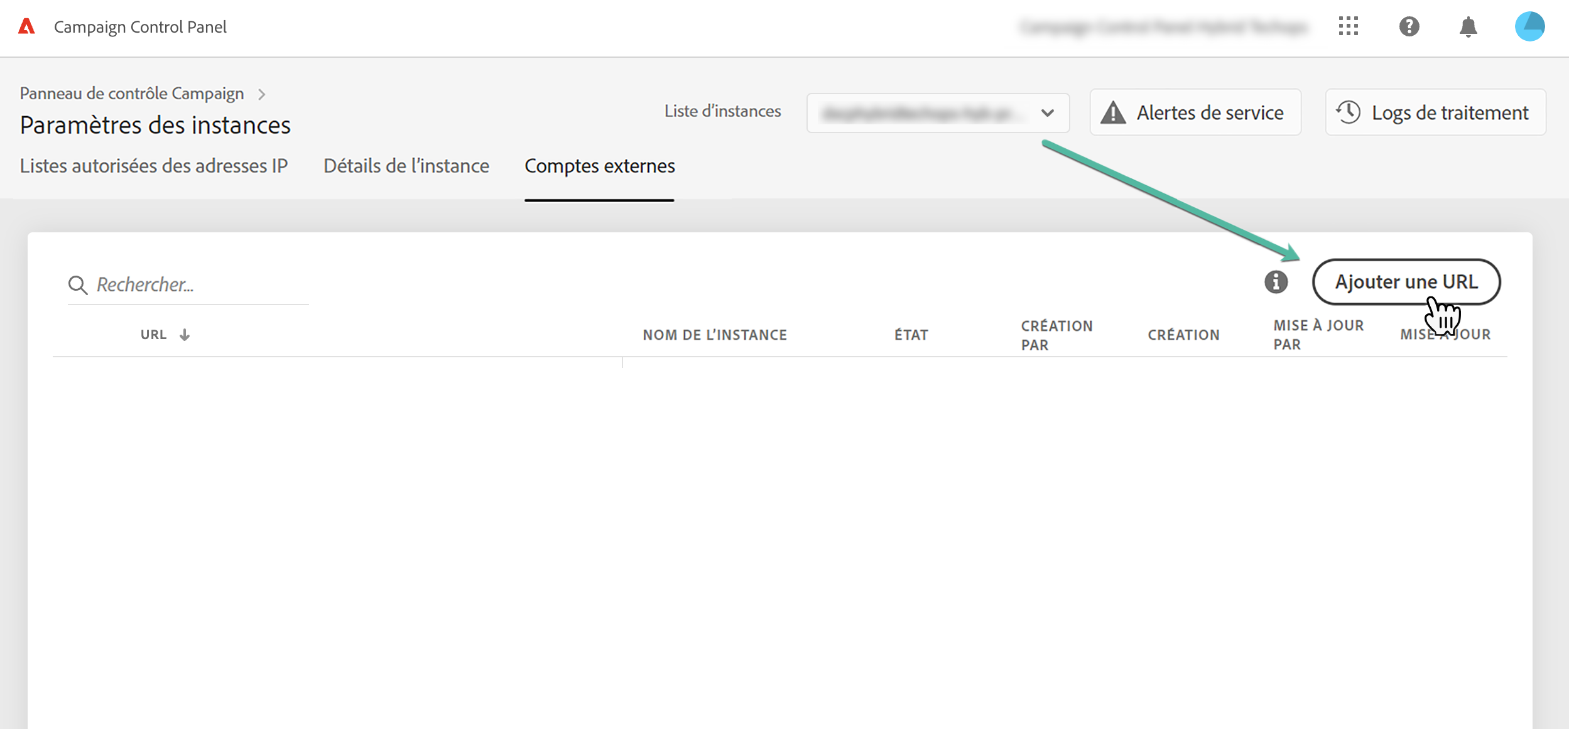This screenshot has height=729, width=1569.
Task: Sort by État column header
Action: tap(911, 335)
